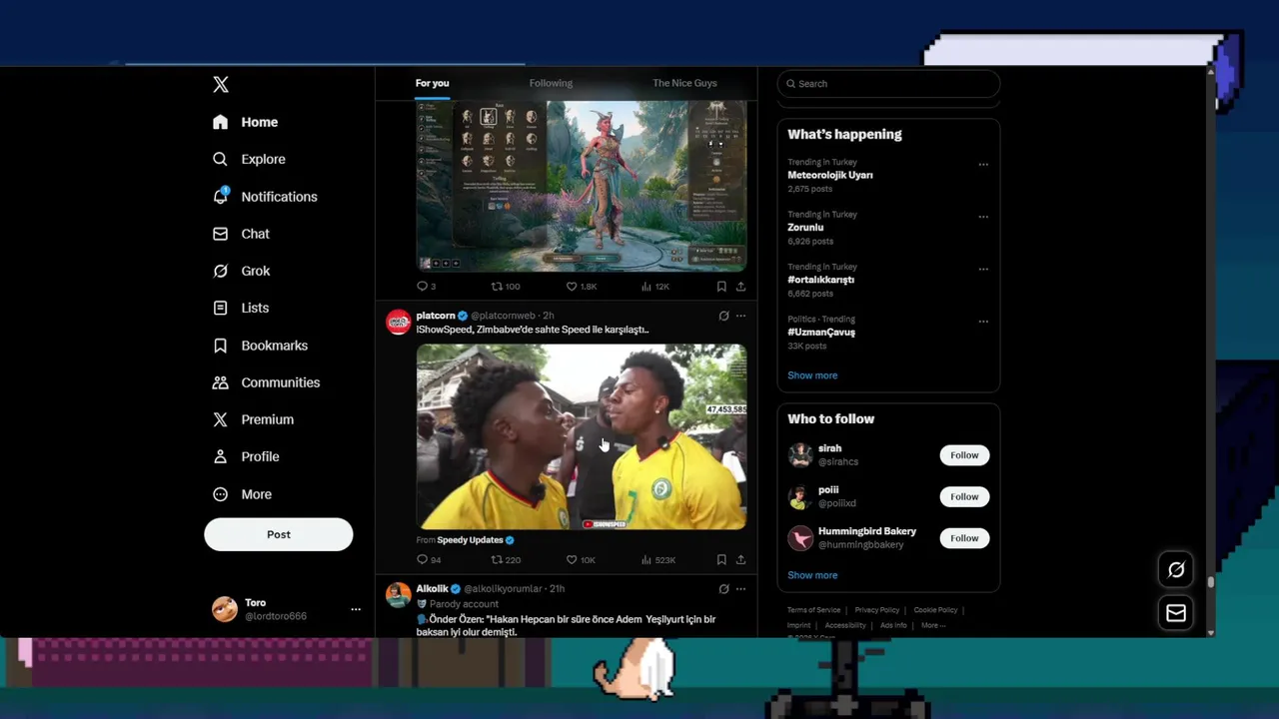Like the game post with 1.8K likes
1279x719 pixels.
click(x=582, y=287)
